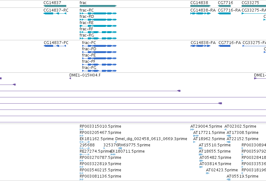Click the CG7716-PA protein glyph
Image resolution: width=266 pixels, height=181 pixels.
pos(224,46)
